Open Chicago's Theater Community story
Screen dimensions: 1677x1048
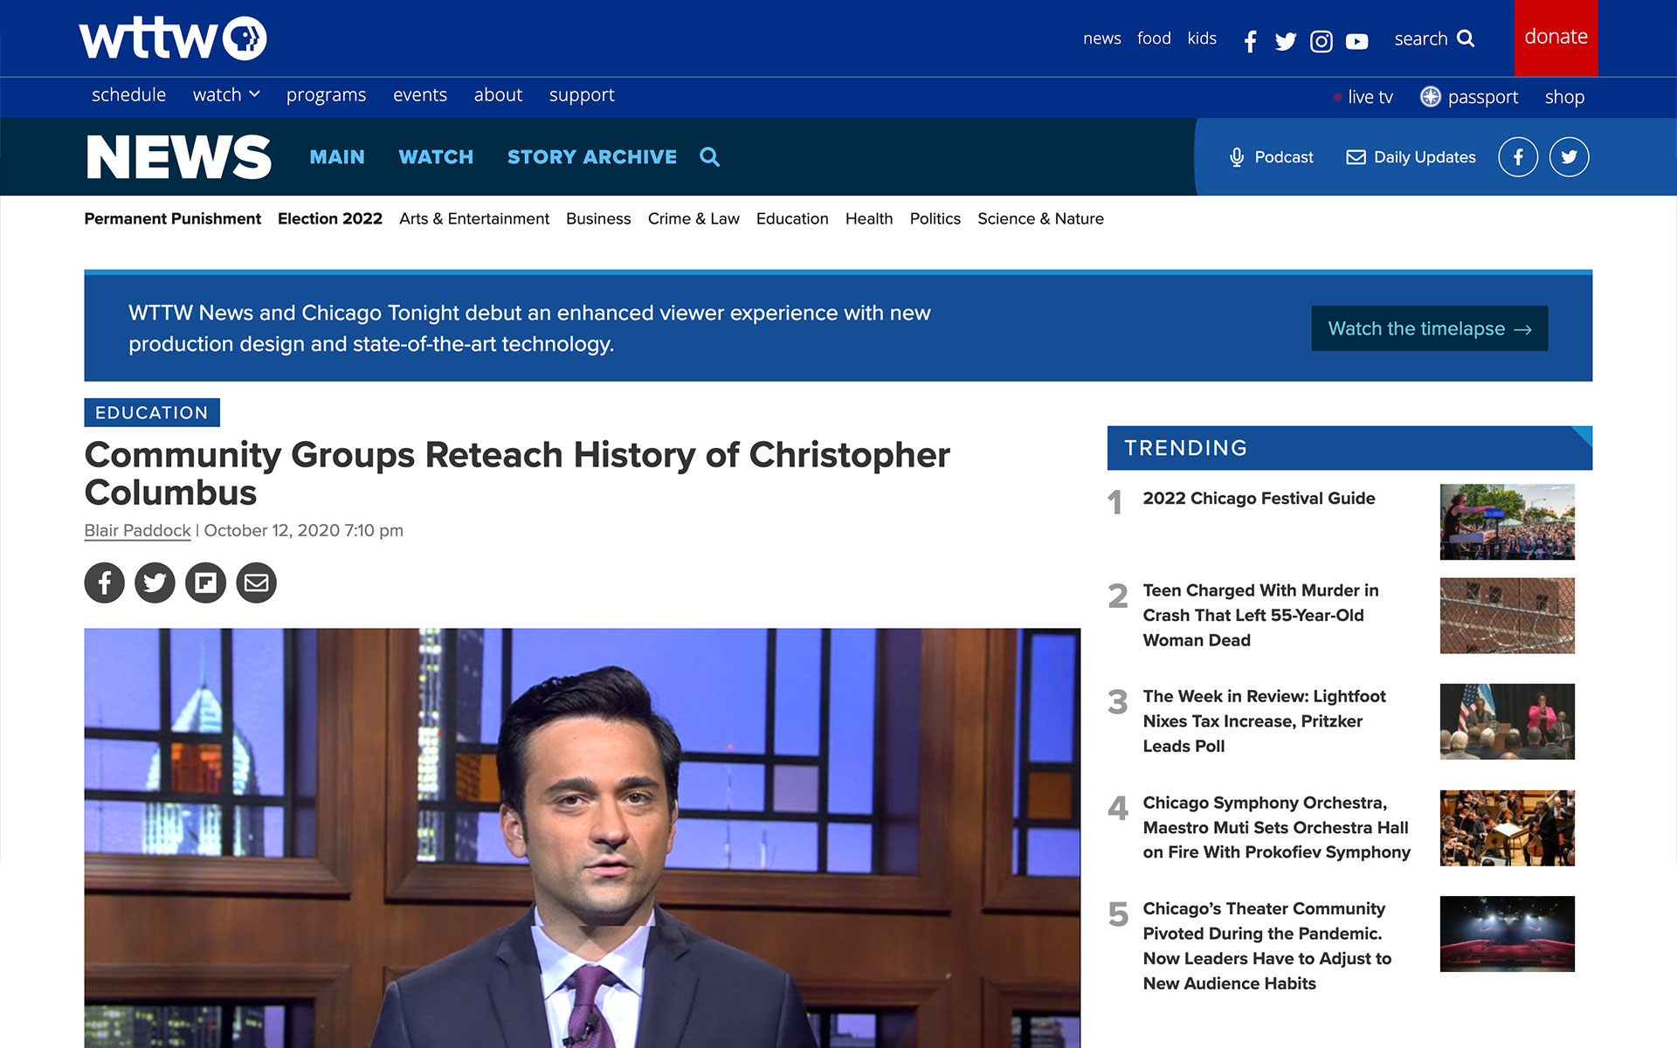tap(1267, 946)
